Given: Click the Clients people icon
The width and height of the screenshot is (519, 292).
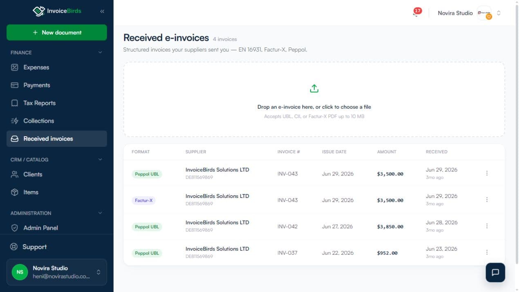Looking at the screenshot, I should click(15, 174).
